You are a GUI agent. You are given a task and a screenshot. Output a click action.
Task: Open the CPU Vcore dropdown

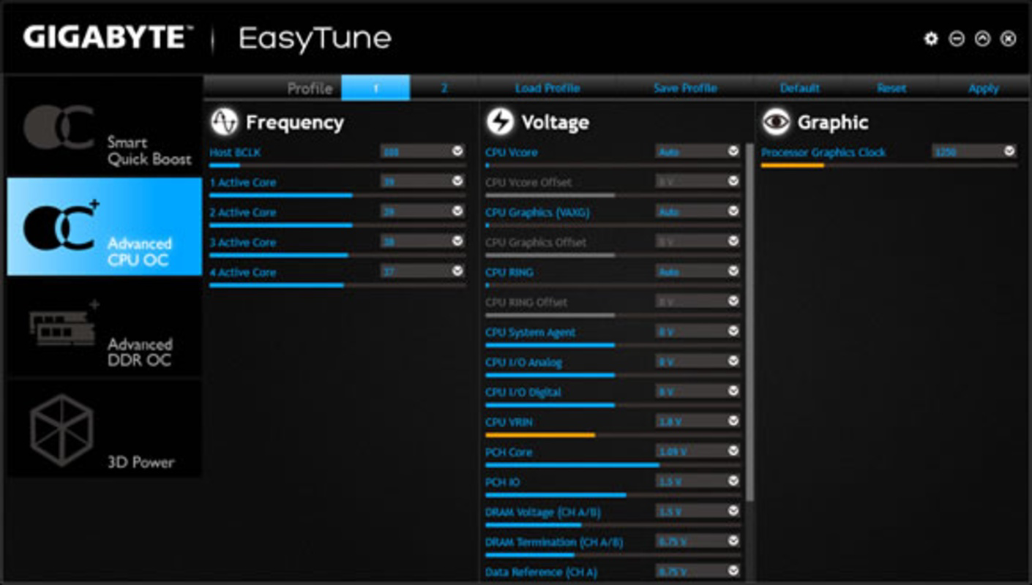tap(733, 152)
